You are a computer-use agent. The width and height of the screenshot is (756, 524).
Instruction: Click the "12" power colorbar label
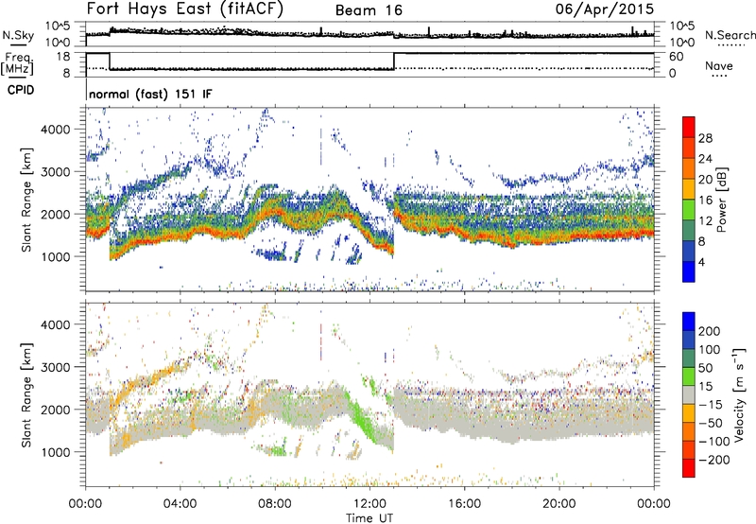pos(705,221)
